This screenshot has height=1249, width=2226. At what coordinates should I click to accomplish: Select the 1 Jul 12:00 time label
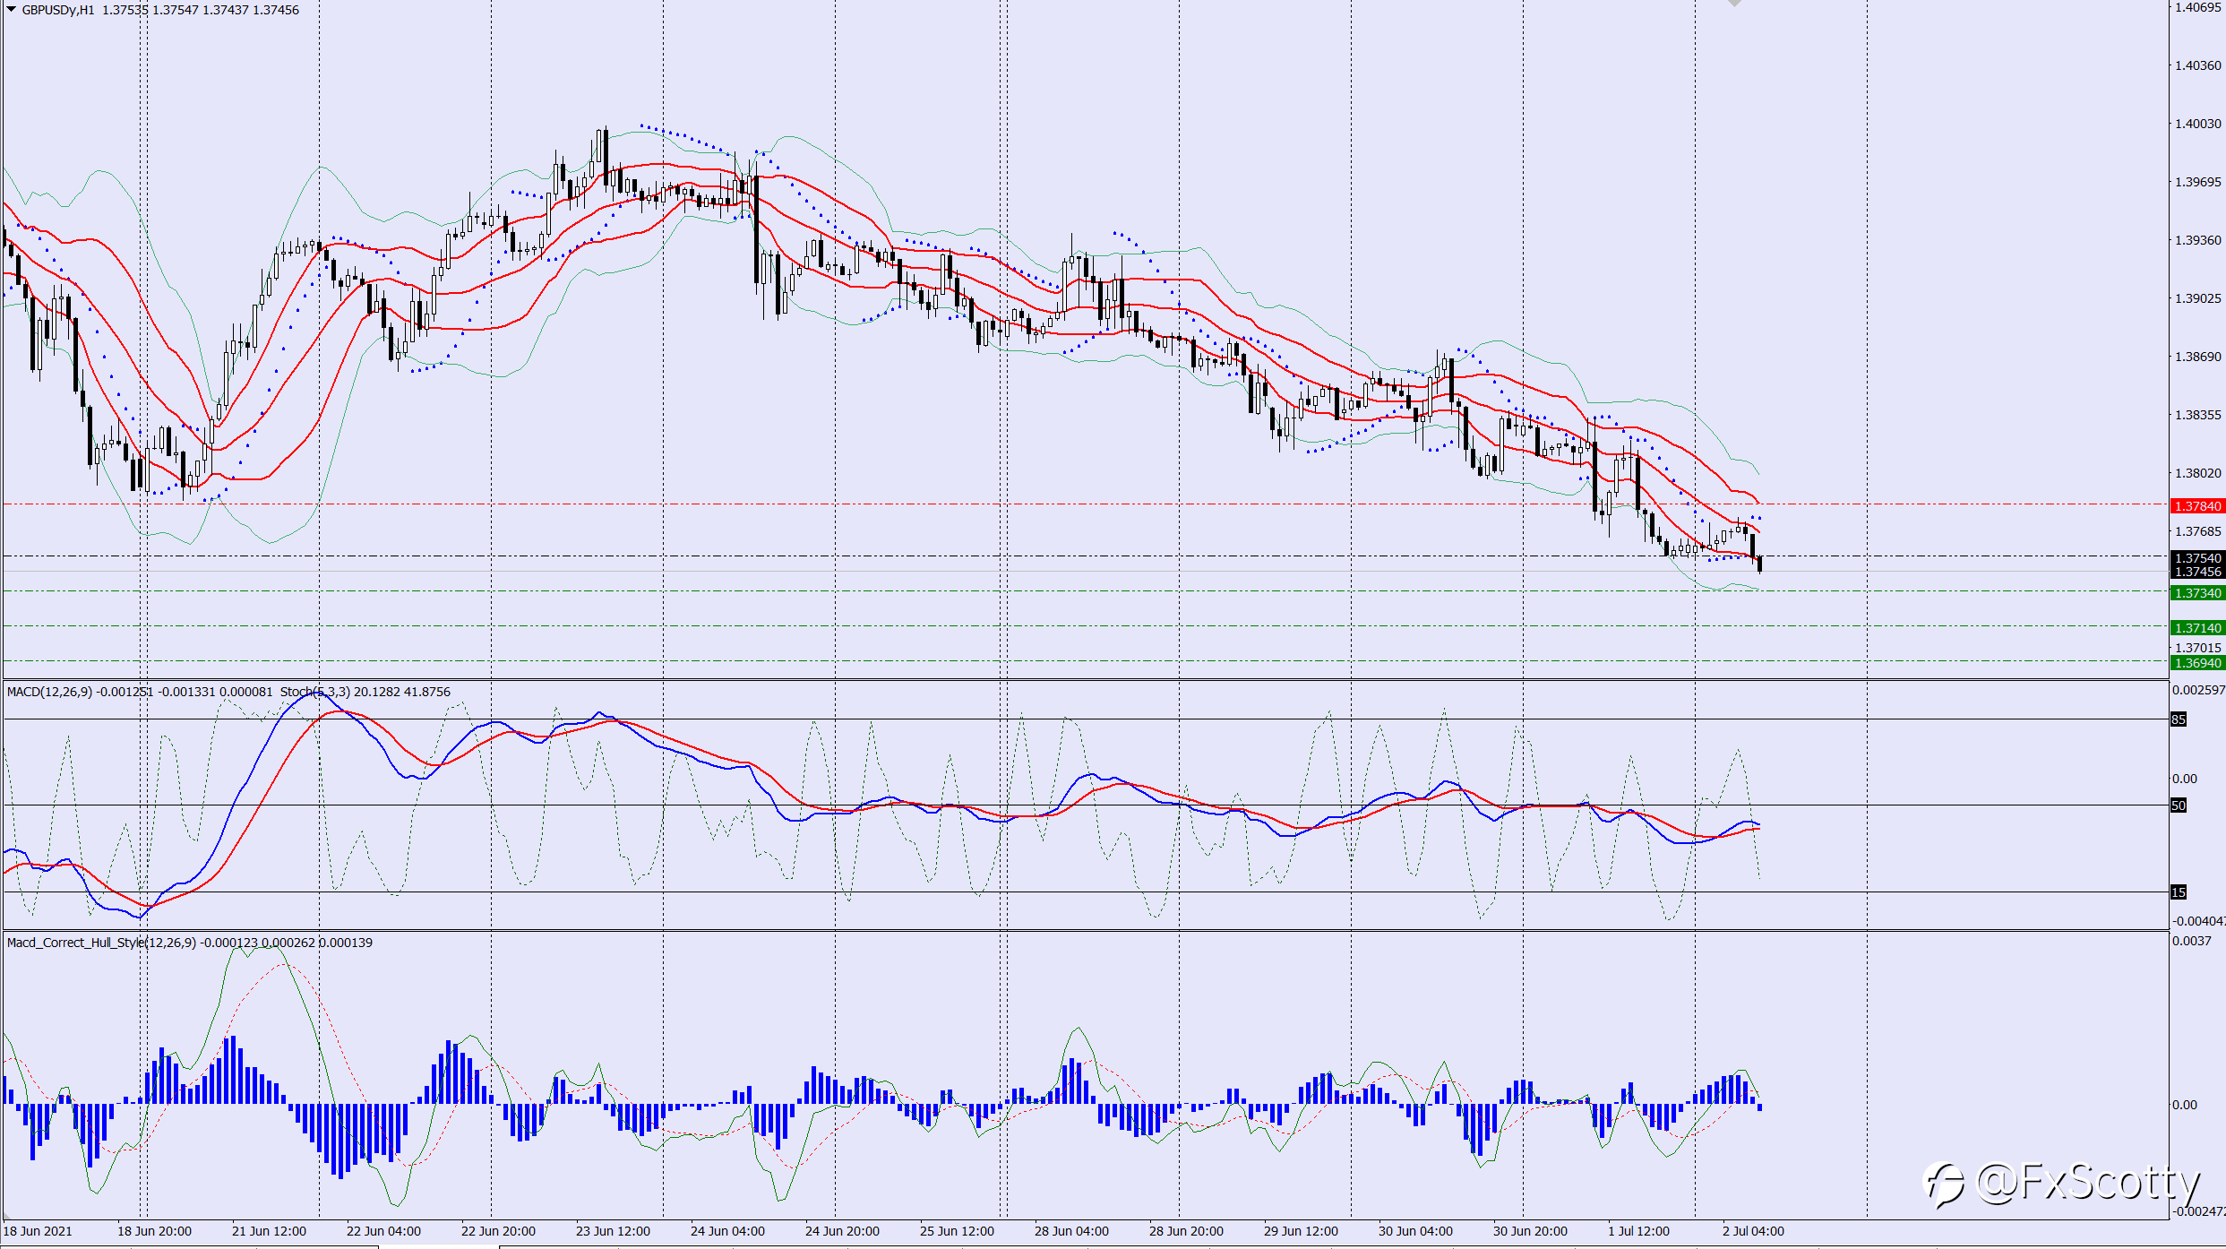point(1639,1231)
